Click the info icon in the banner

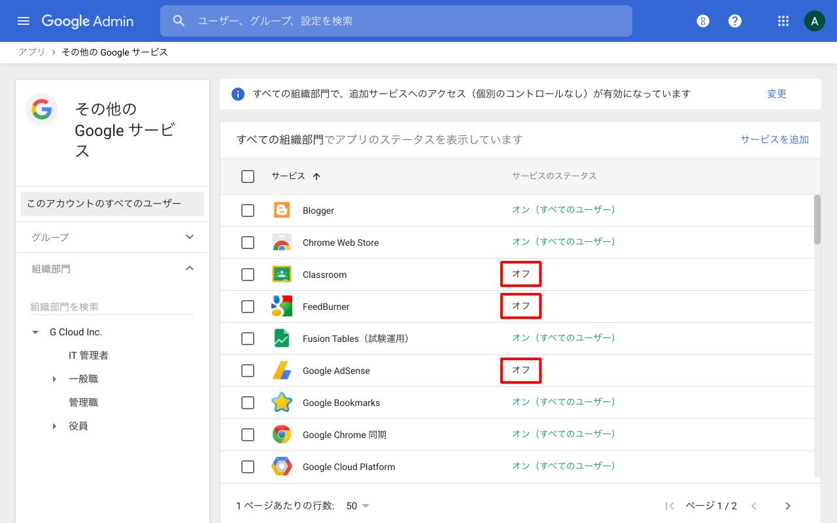click(238, 94)
